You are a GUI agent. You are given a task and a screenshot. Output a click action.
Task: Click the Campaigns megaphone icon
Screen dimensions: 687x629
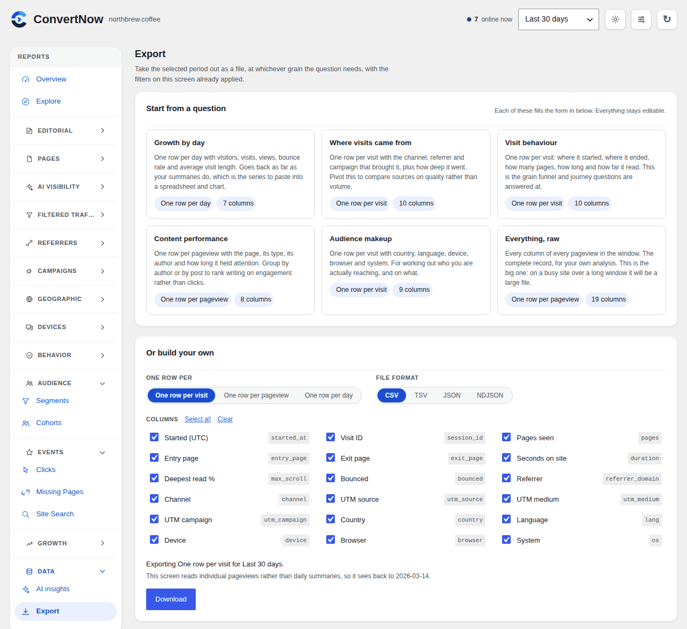click(29, 271)
